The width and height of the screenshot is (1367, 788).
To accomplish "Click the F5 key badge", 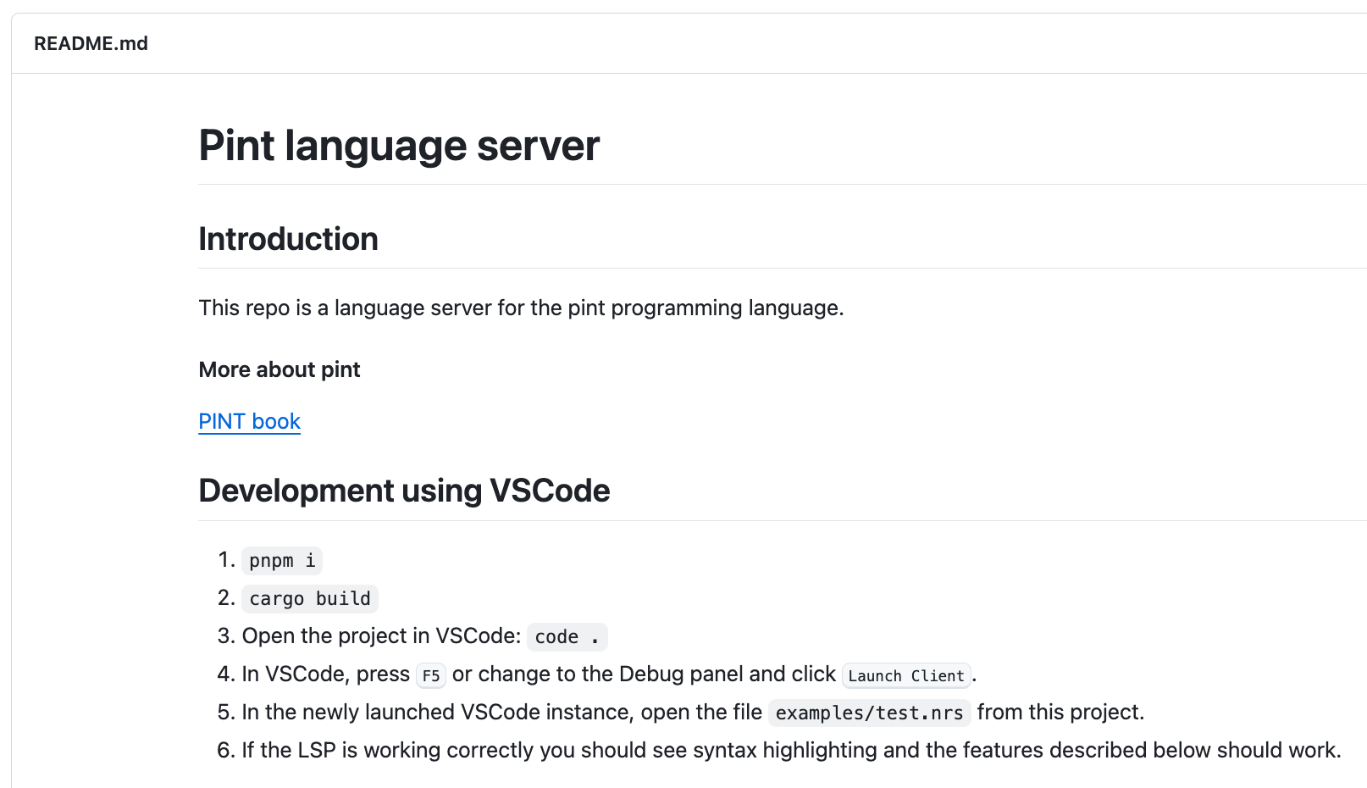I will (x=431, y=675).
